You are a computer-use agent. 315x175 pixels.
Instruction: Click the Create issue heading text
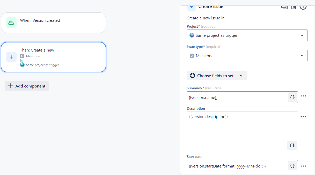pyautogui.click(x=211, y=7)
